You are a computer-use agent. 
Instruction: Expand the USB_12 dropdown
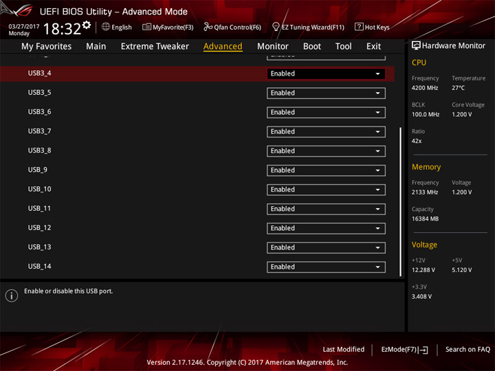pyautogui.click(x=326, y=228)
